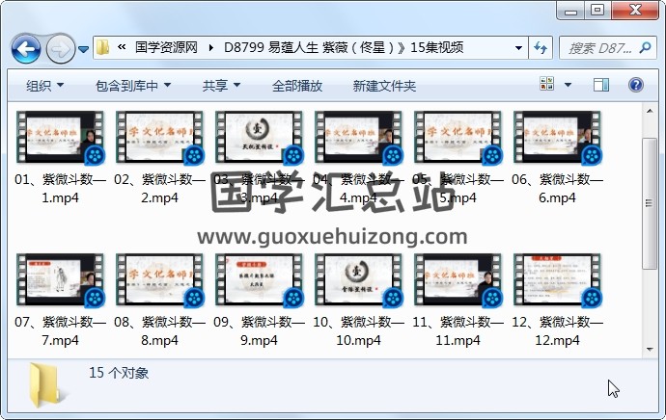Click folder icon in the address bar
The height and width of the screenshot is (420, 666).
[x=102, y=47]
